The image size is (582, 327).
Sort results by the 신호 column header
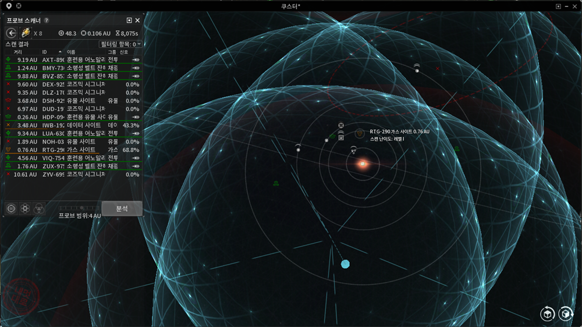tap(124, 52)
